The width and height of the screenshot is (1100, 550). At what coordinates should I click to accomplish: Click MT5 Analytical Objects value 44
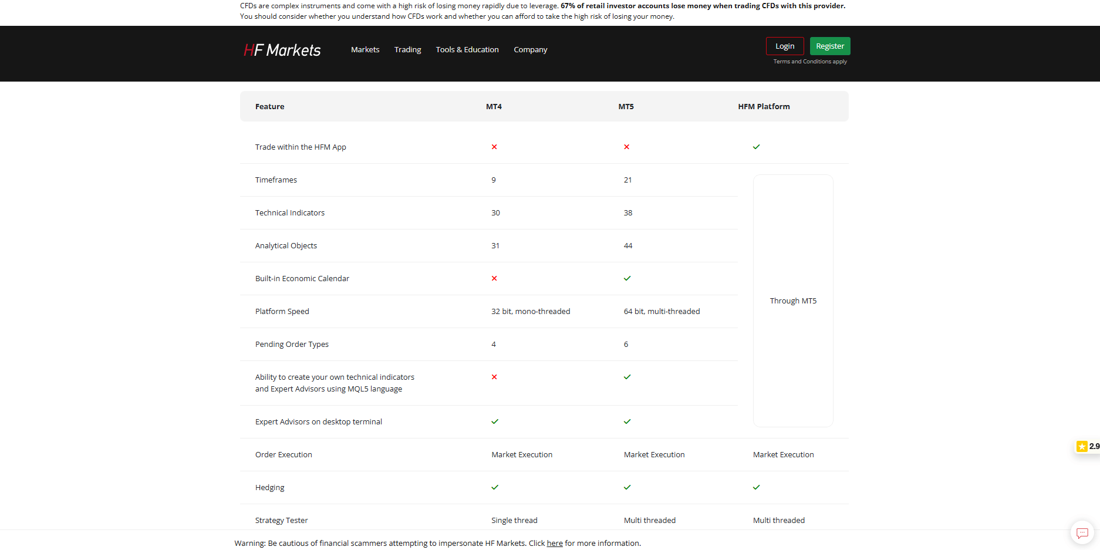(x=628, y=245)
